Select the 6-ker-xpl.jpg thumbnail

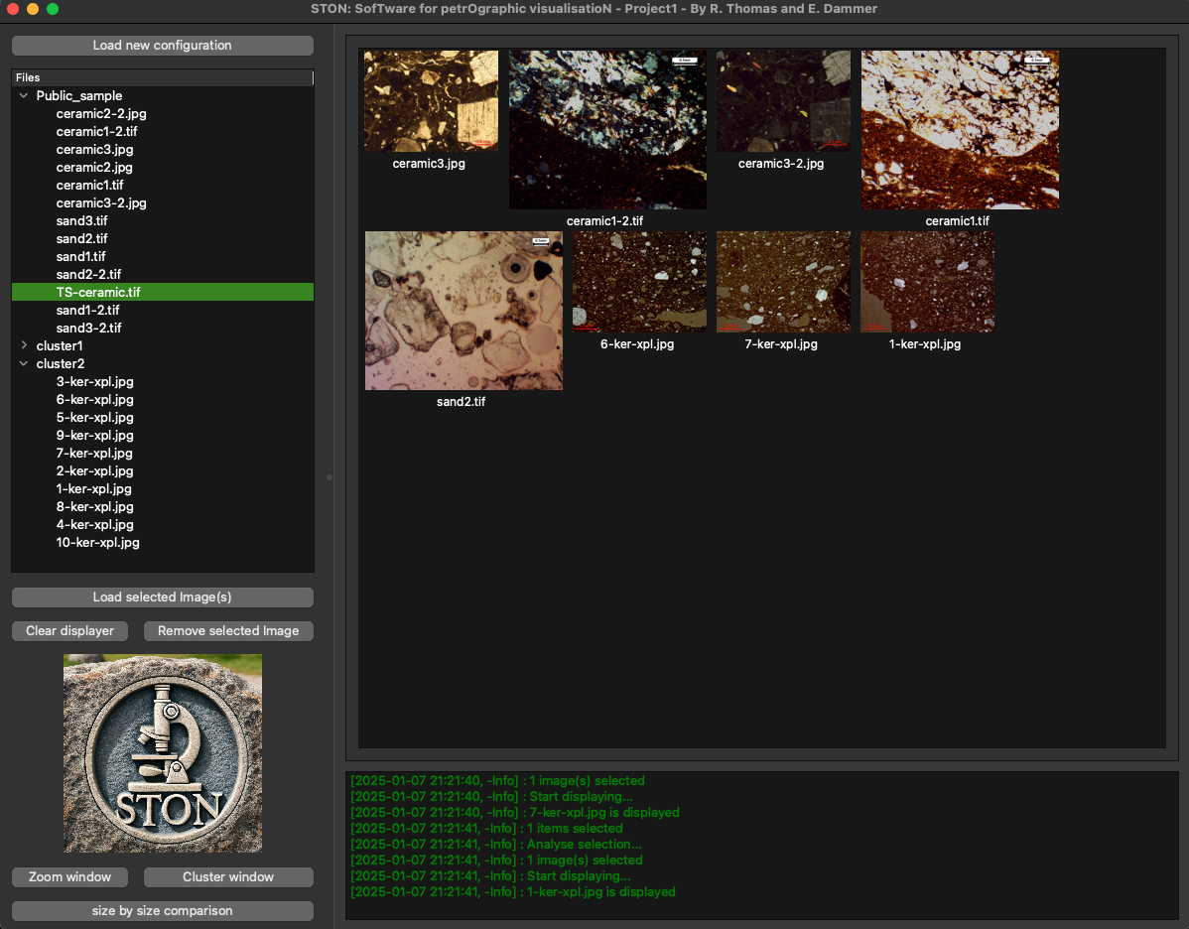click(639, 282)
